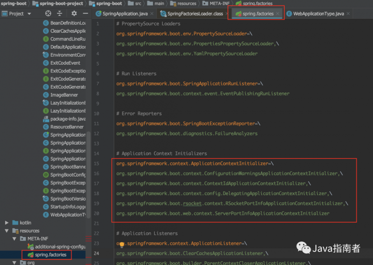Open the SpringFactoriesLoader.class tab

point(192,13)
